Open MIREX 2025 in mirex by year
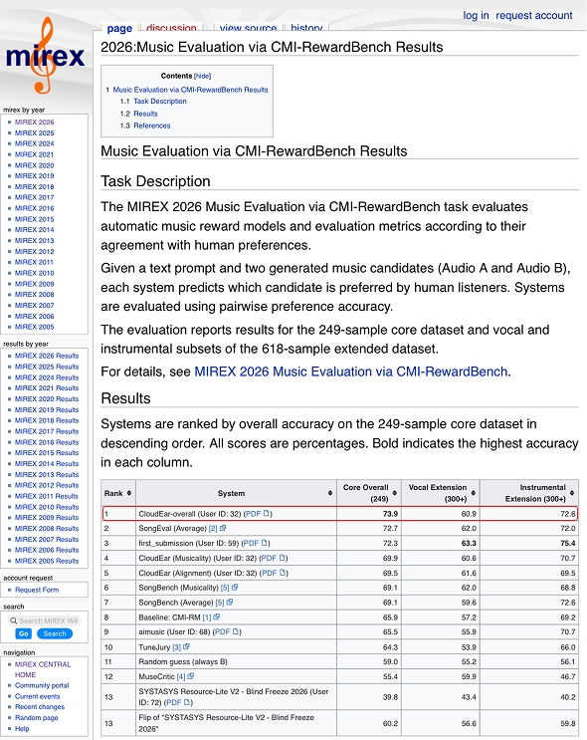Image resolution: width=587 pixels, height=740 pixels. [35, 133]
